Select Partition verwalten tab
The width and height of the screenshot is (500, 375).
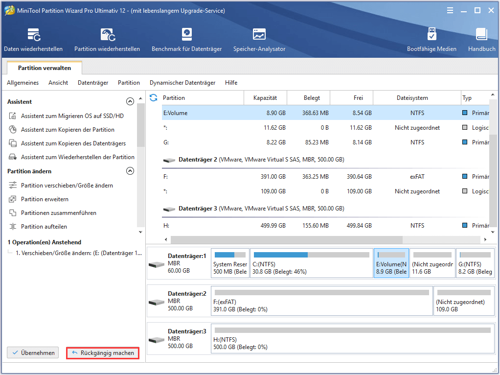(45, 68)
